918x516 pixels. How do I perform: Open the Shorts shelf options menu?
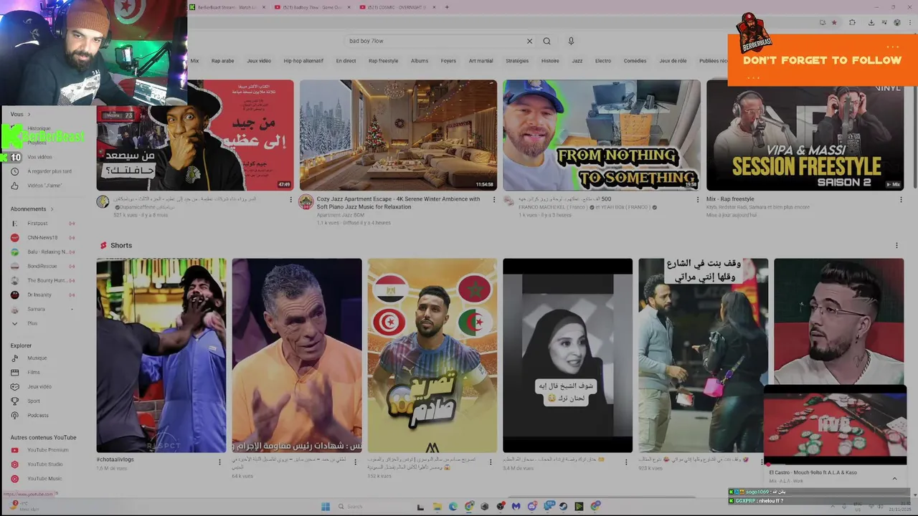coord(896,245)
